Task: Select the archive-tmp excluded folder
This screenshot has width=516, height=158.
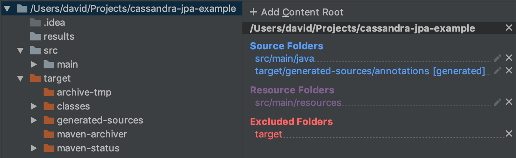Action: [x=84, y=92]
